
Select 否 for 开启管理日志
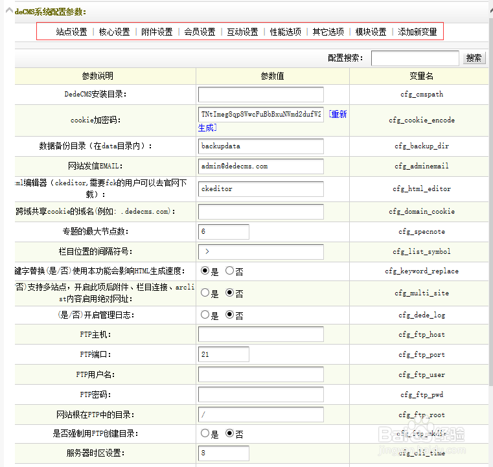click(229, 315)
